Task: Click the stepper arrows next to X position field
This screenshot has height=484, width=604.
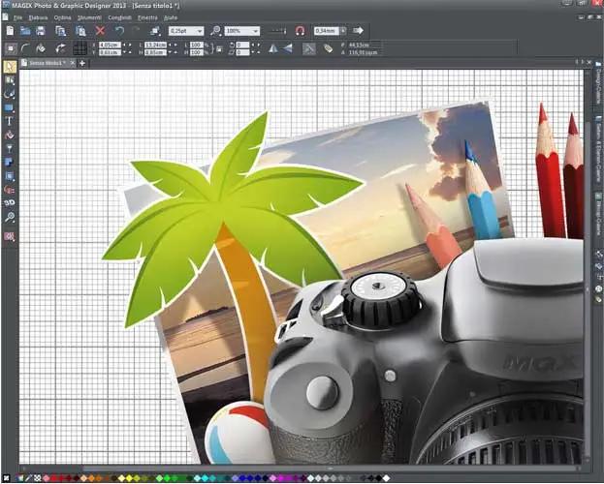Action: point(127,45)
